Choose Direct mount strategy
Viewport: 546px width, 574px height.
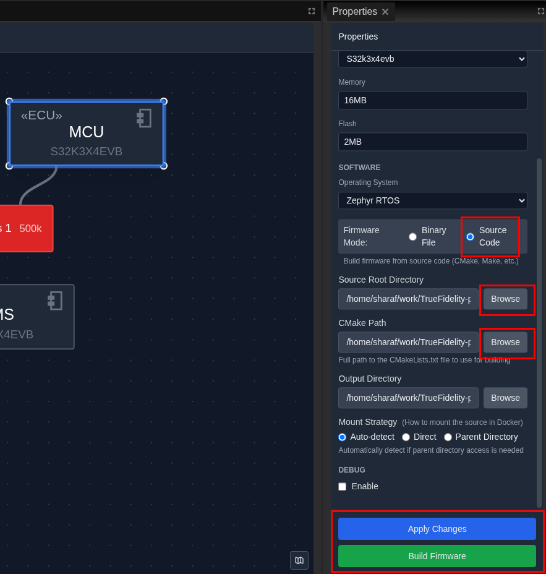406,437
